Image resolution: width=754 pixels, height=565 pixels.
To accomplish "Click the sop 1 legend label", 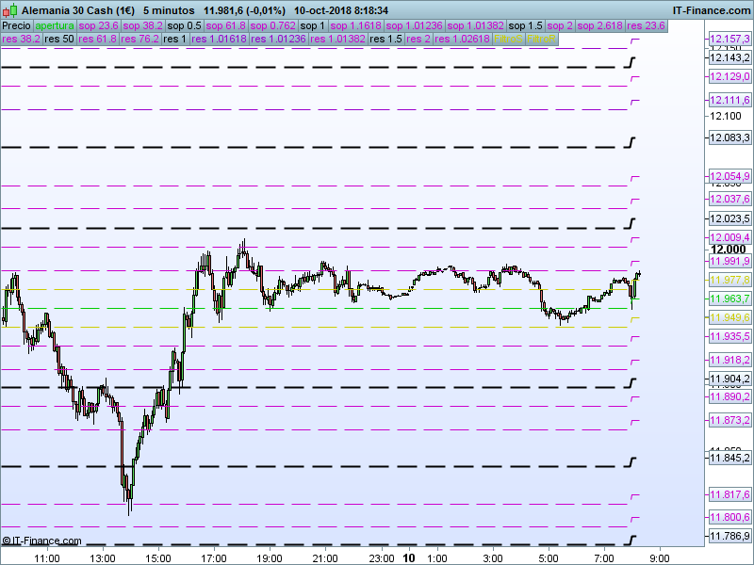I will (313, 26).
